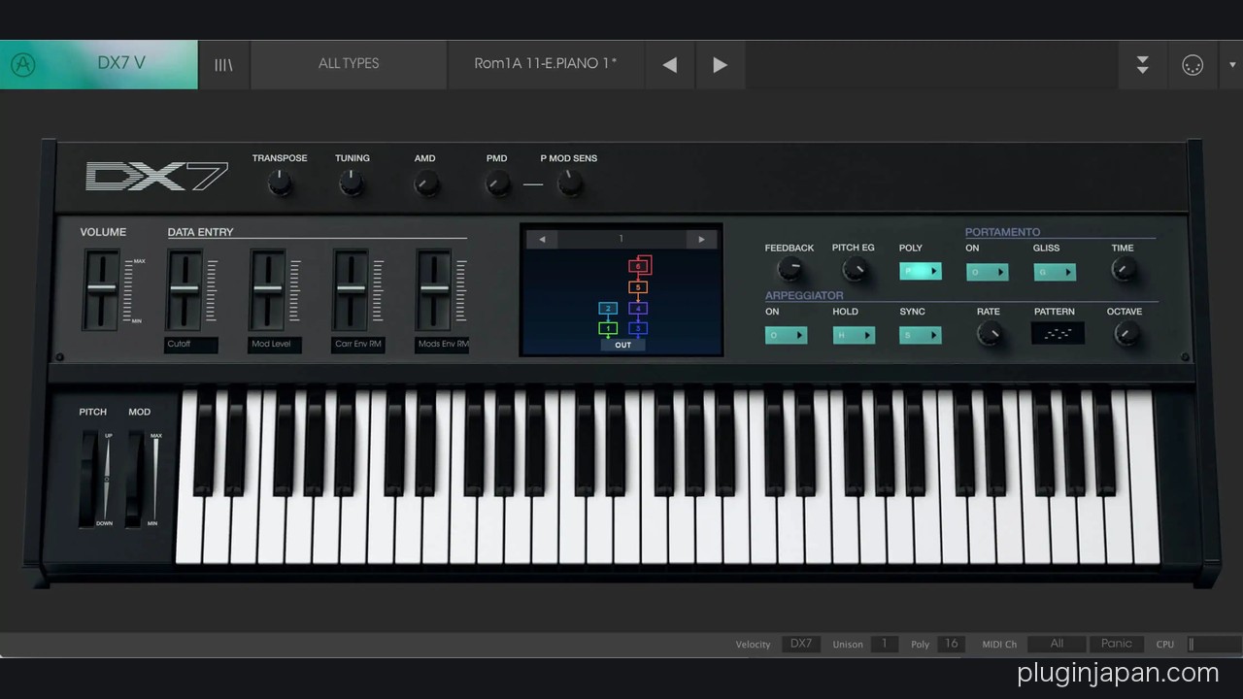This screenshot has height=699, width=1243.
Task: Click the DX7 V title label
Action: [121, 63]
